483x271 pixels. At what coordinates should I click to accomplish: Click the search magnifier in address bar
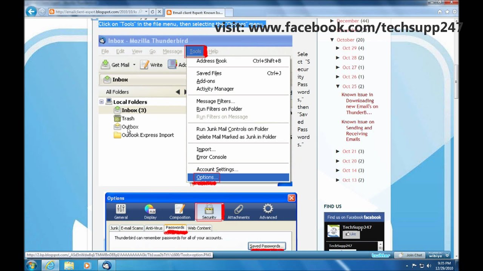click(x=140, y=12)
